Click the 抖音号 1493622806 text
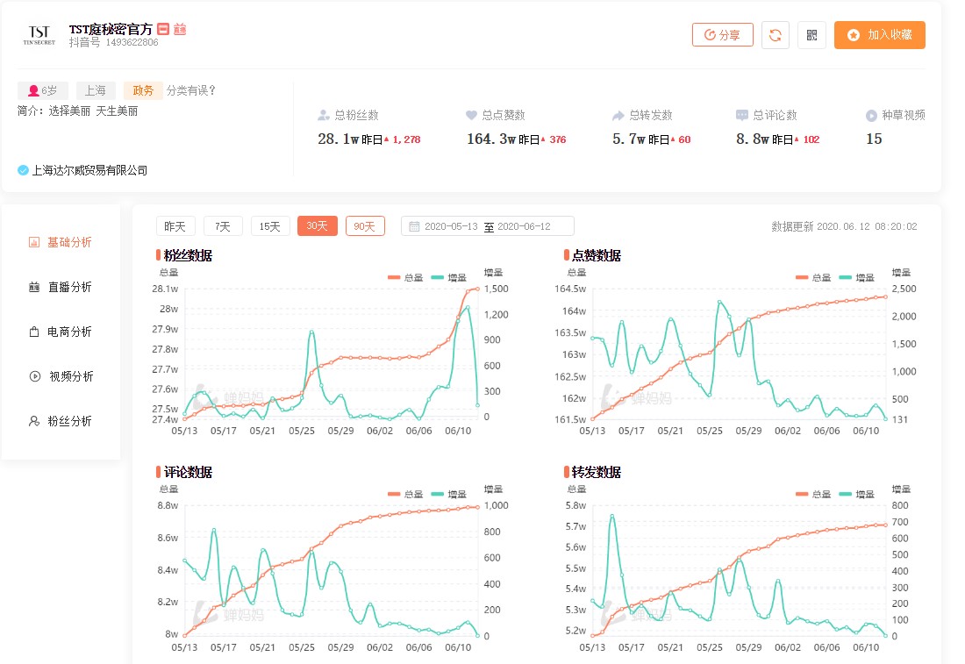Image resolution: width=965 pixels, height=664 pixels. tap(114, 42)
